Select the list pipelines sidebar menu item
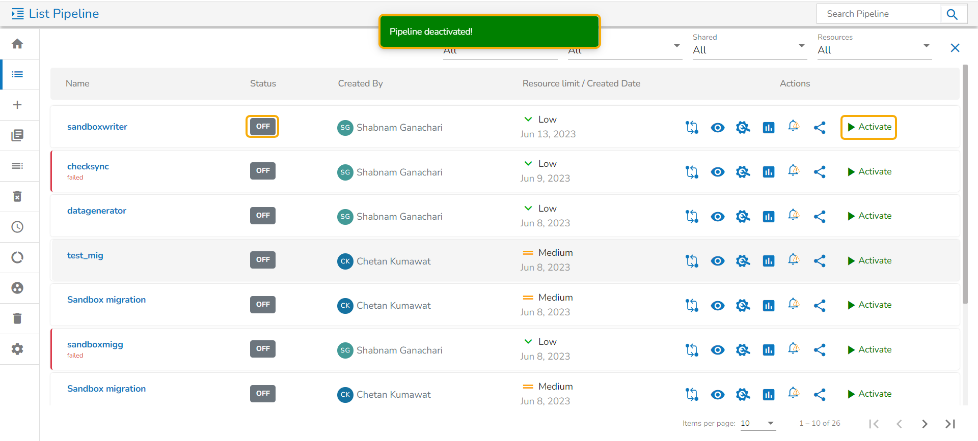The height and width of the screenshot is (441, 978). pyautogui.click(x=17, y=74)
